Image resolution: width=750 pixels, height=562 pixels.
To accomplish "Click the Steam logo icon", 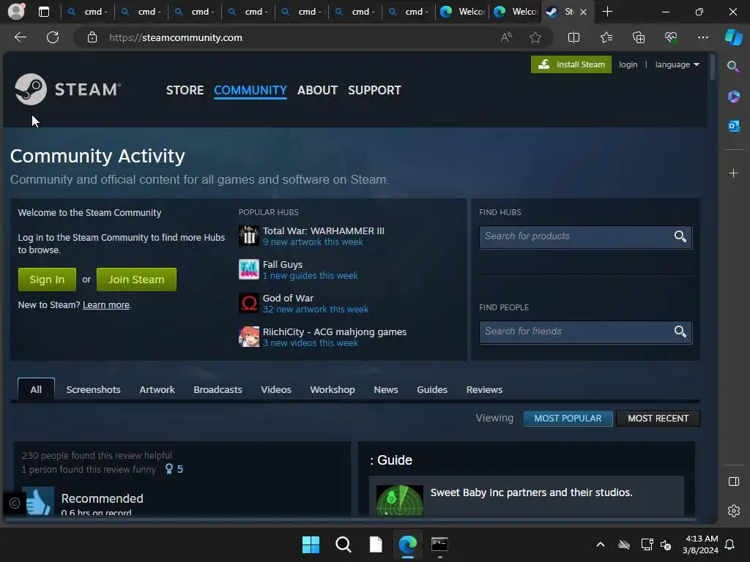I will [x=31, y=89].
